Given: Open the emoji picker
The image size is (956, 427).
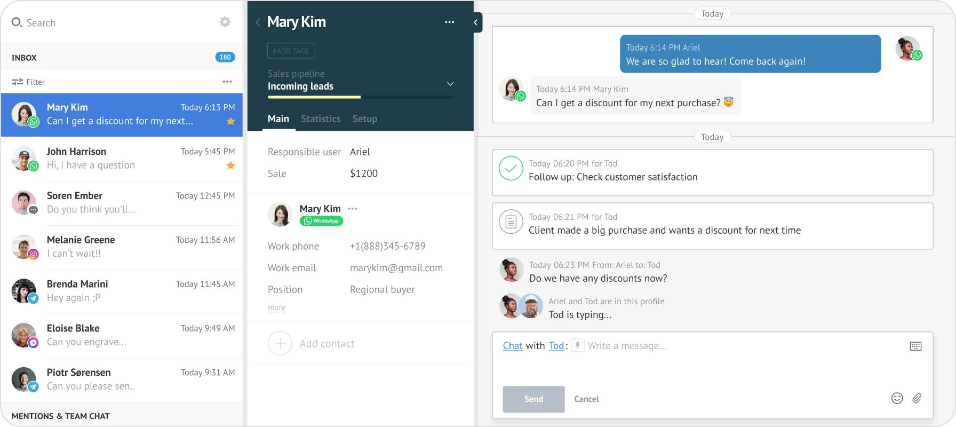Looking at the screenshot, I should tap(897, 398).
